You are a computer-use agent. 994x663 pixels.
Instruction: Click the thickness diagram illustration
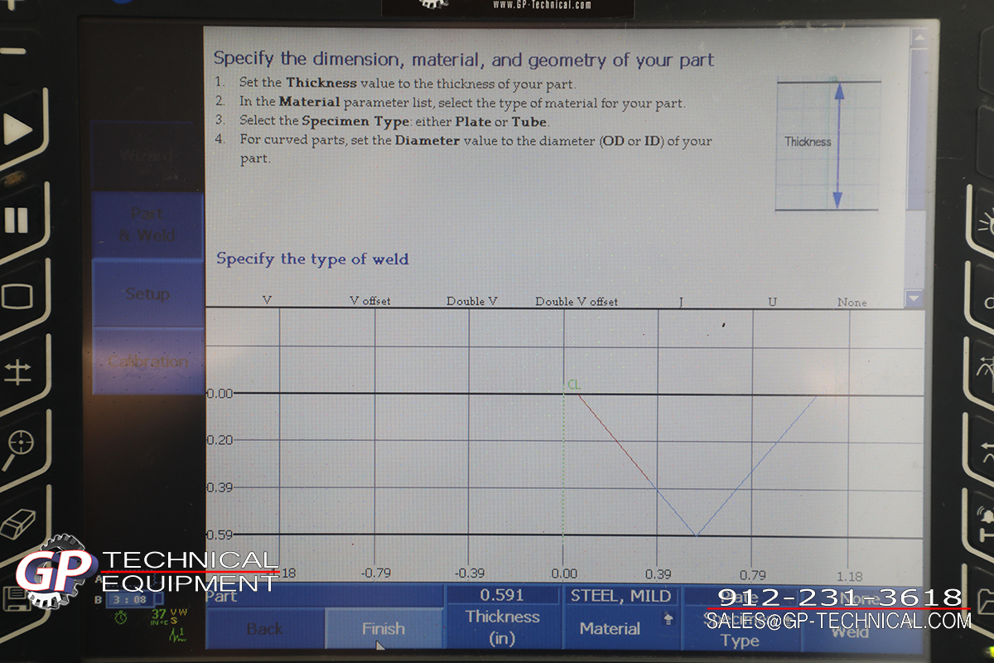click(827, 144)
